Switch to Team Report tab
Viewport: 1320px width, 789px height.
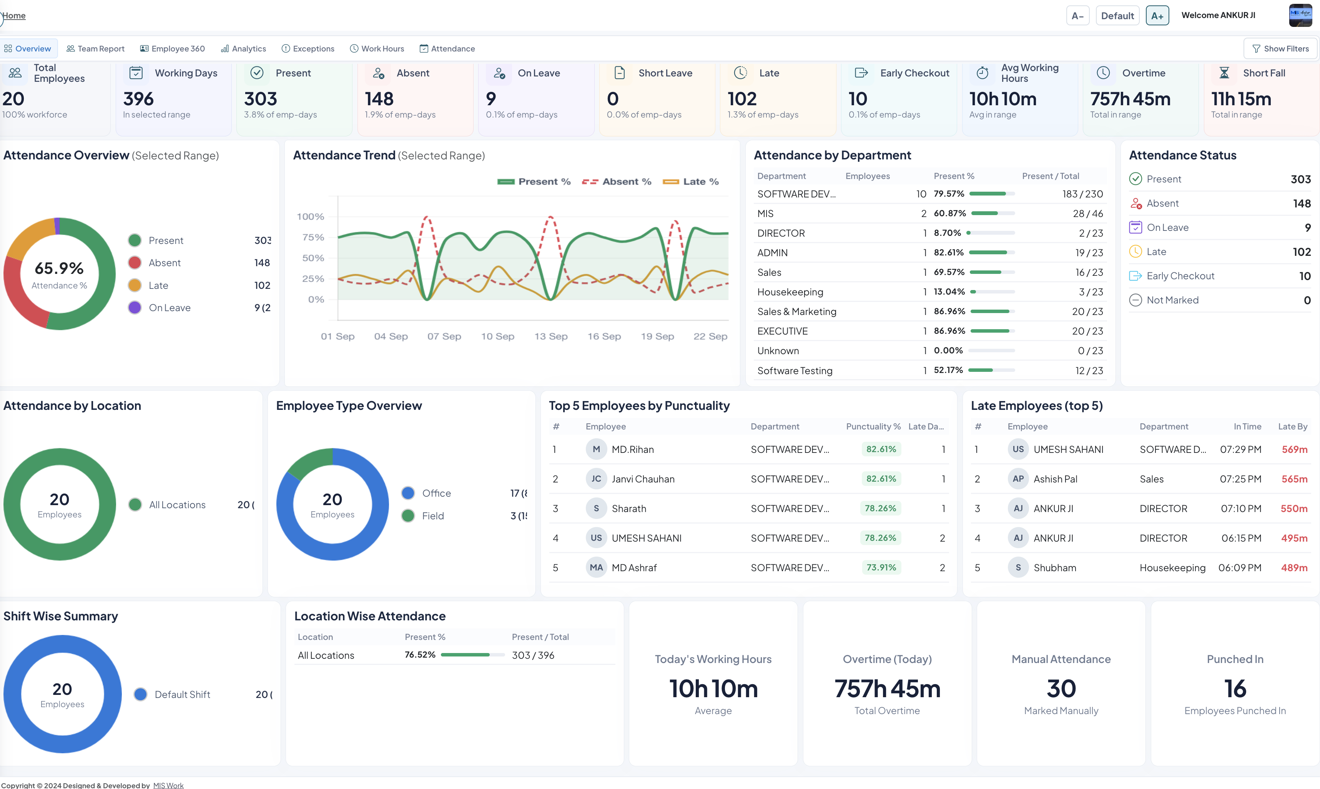[x=95, y=48]
